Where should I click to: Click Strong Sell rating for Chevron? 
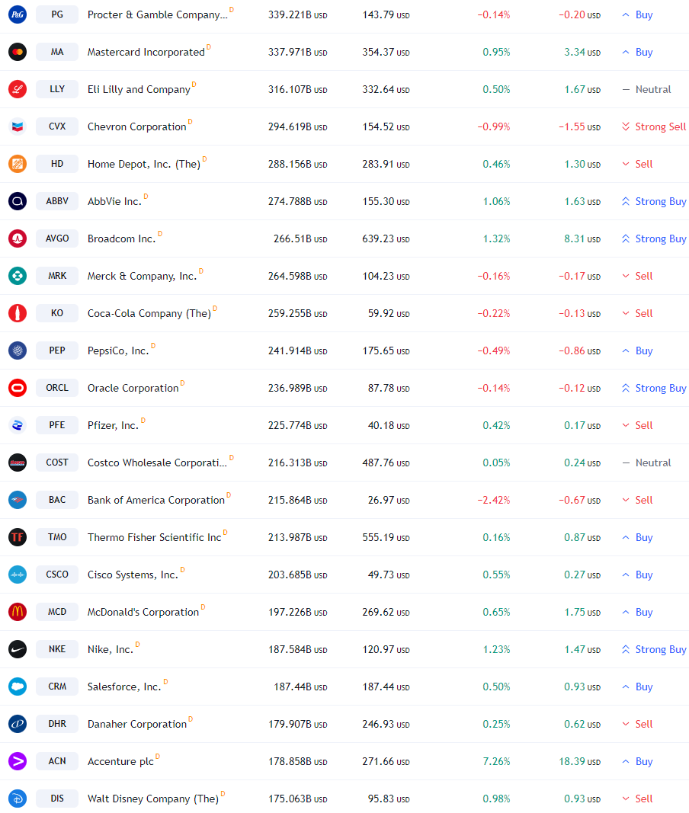click(654, 127)
